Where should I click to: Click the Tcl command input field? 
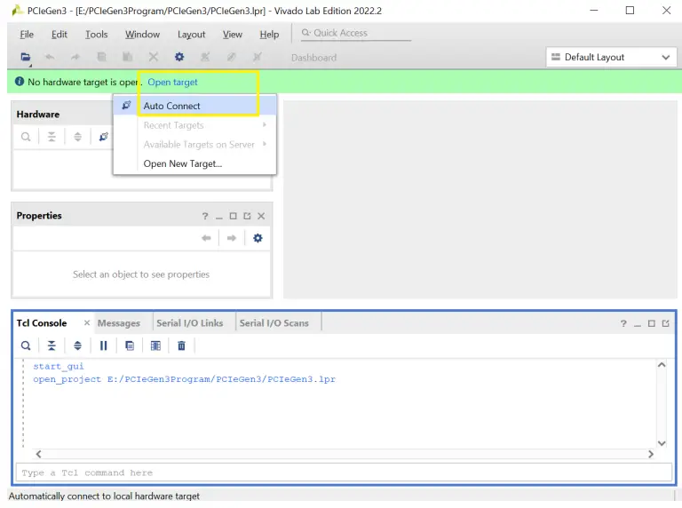[344, 472]
